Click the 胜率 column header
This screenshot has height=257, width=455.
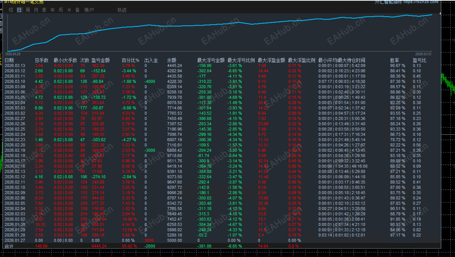tap(395, 60)
